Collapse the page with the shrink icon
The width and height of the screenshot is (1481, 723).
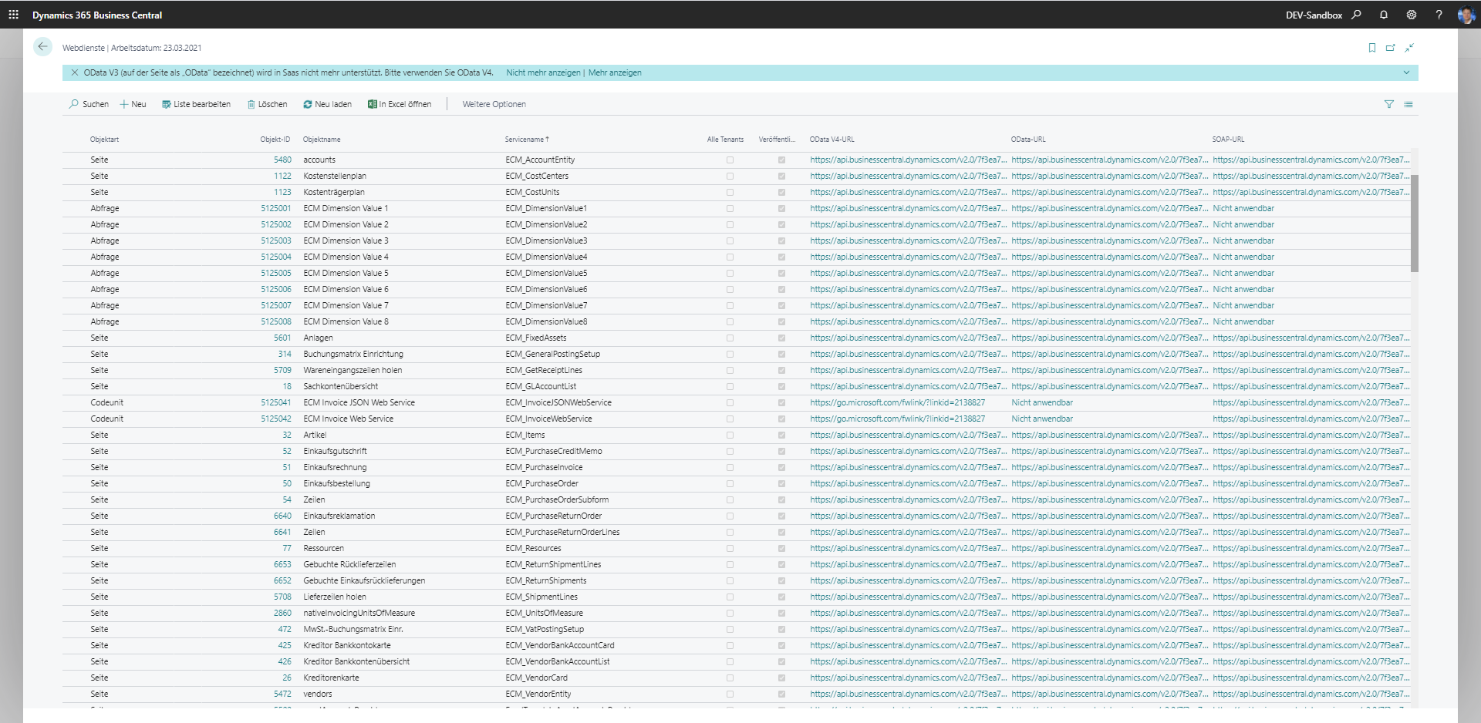[1409, 48]
